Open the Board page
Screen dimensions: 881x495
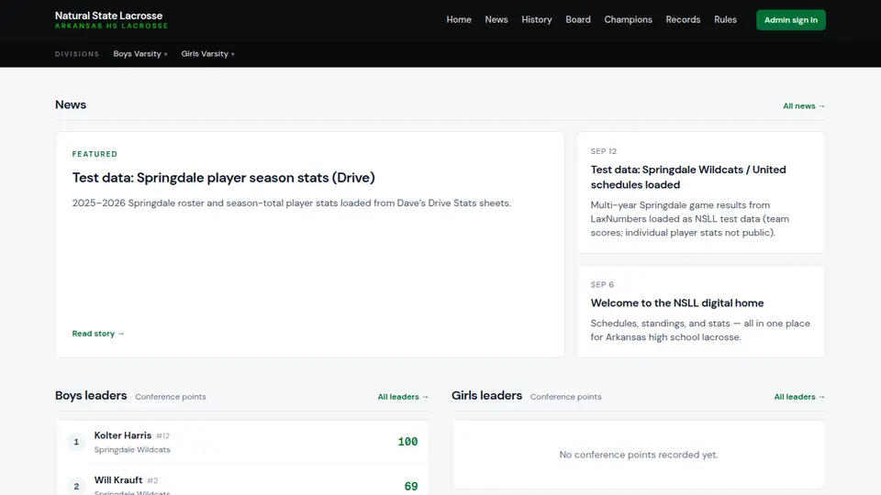pyautogui.click(x=577, y=19)
